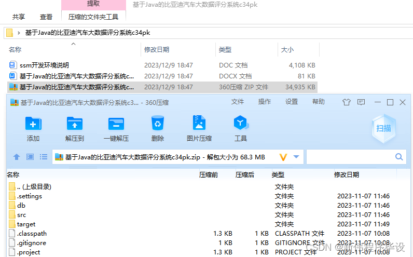Click the .classpath file icon
This screenshot has width=413, height=257.
point(12,234)
